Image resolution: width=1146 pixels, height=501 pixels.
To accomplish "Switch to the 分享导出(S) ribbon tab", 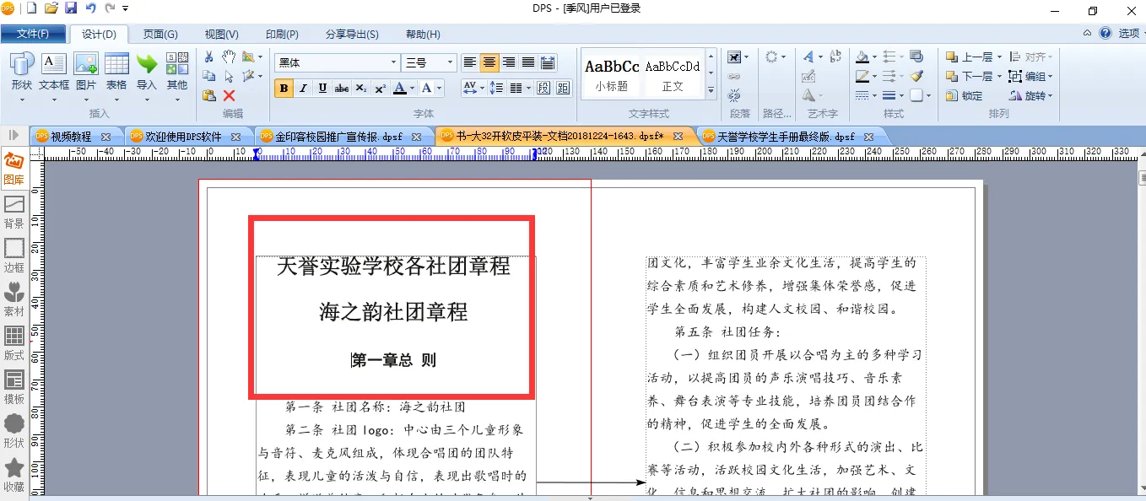I will pyautogui.click(x=352, y=34).
